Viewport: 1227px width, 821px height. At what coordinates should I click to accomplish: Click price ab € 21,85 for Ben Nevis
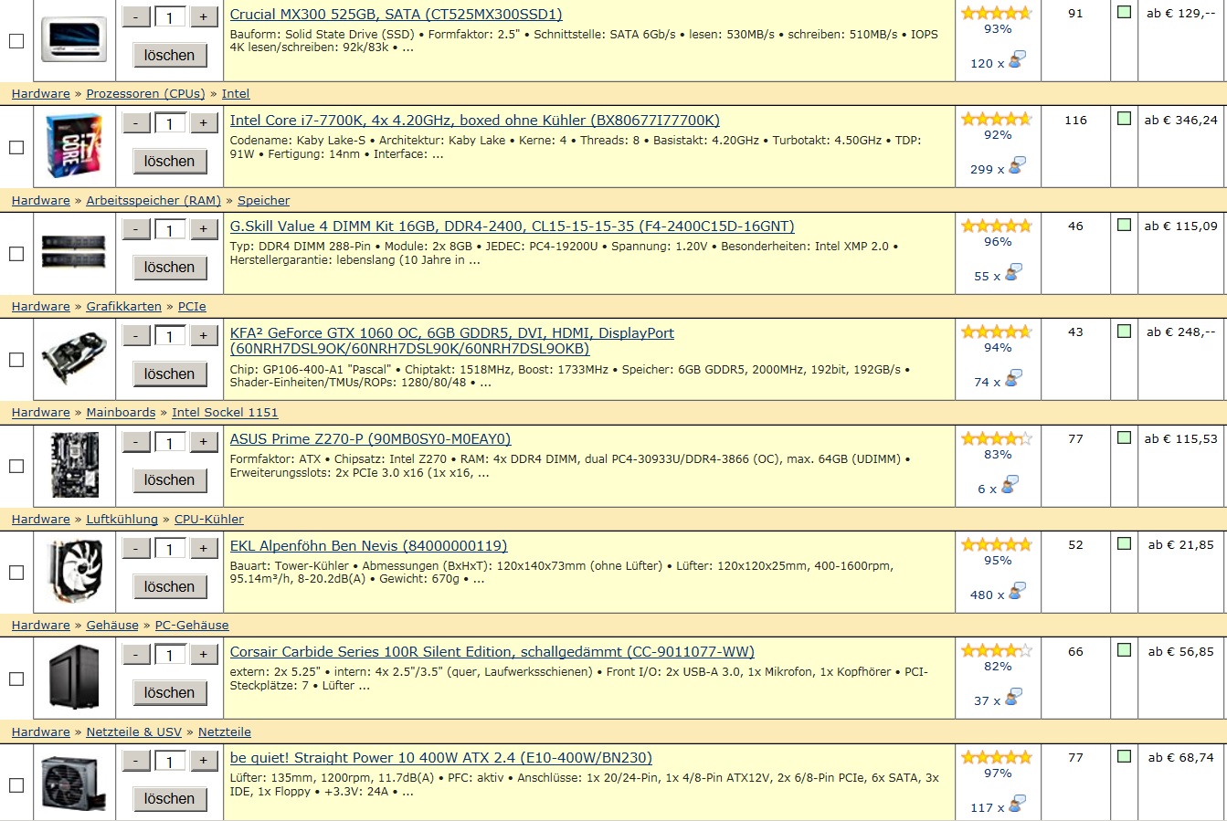pyautogui.click(x=1180, y=544)
